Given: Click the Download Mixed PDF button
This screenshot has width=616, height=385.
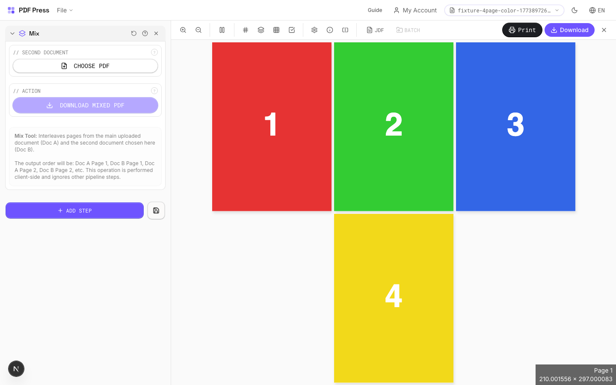Looking at the screenshot, I should coord(85,105).
